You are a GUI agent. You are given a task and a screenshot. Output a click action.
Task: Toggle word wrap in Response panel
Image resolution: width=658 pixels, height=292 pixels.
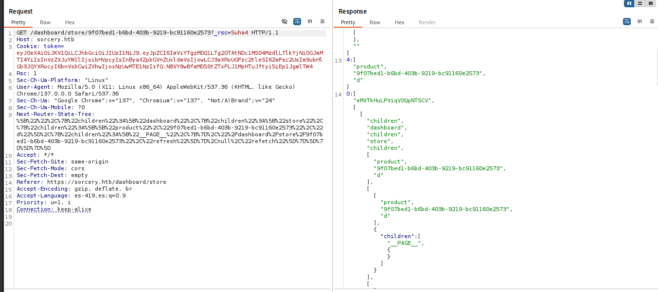[627, 22]
